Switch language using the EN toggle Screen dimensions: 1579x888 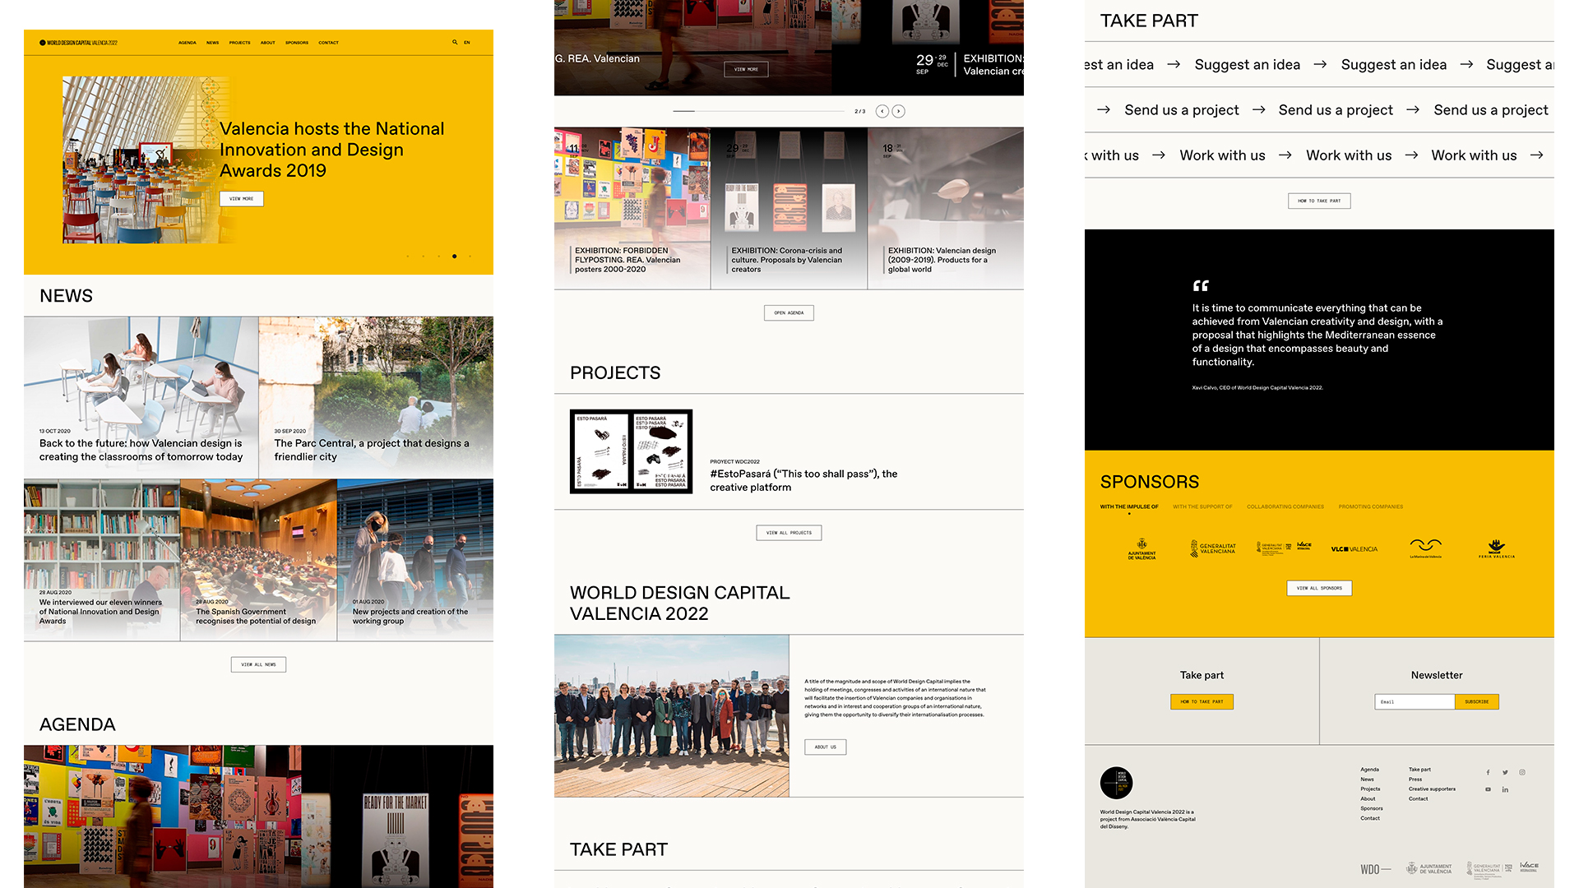[x=467, y=42]
